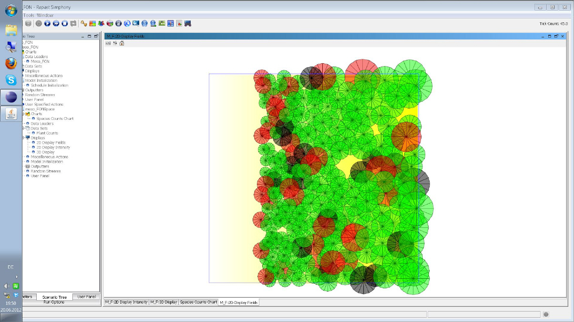Switch to the User Panel tab
This screenshot has height=322, width=574.
tap(86, 297)
